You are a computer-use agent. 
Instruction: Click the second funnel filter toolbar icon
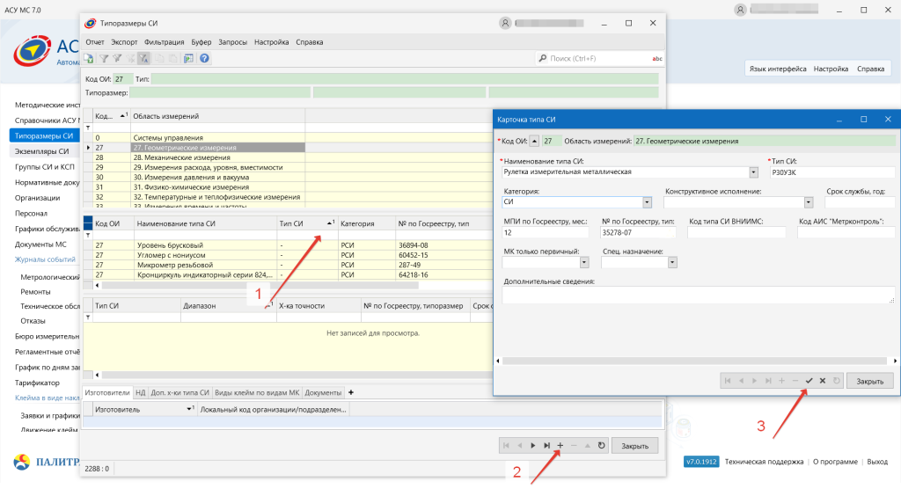tap(117, 59)
